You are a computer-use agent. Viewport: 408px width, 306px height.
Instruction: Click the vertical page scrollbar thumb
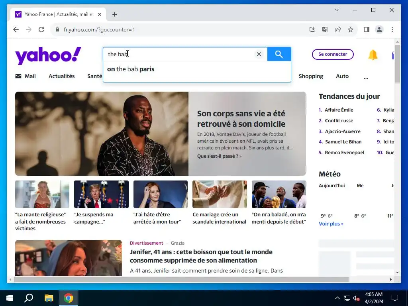[x=397, y=64]
